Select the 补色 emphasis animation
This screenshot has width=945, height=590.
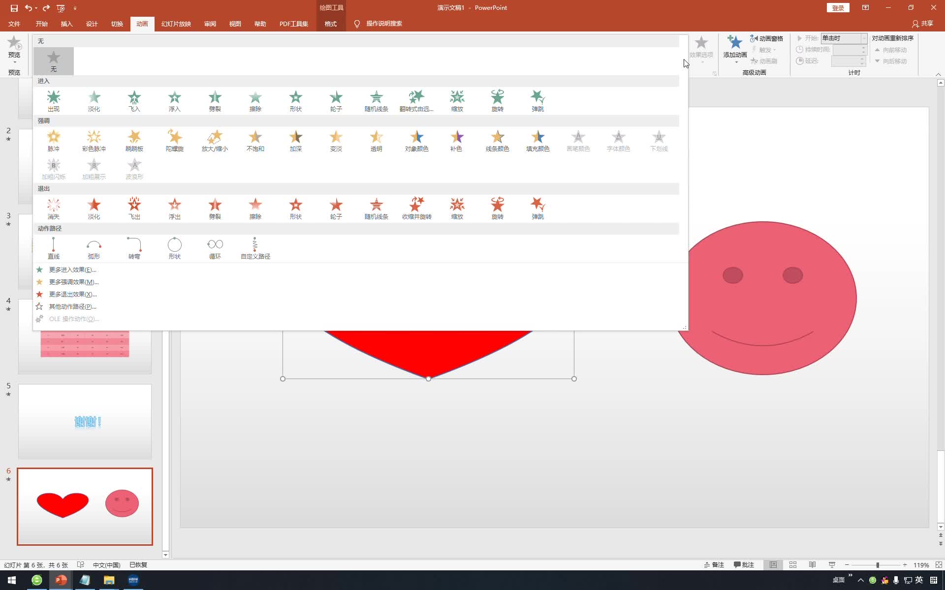click(457, 141)
